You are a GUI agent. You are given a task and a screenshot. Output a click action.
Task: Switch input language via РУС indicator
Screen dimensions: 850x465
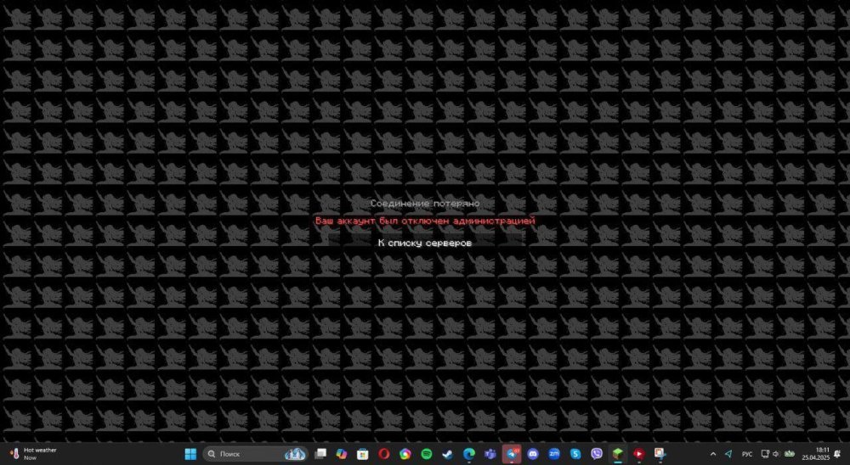pos(747,454)
